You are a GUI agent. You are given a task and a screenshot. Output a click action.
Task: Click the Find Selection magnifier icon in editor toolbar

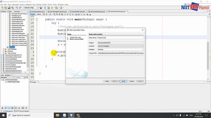click(x=54, y=14)
